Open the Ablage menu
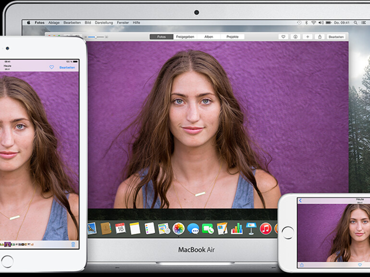Screen dimensions: 370x277 [x=54, y=23]
